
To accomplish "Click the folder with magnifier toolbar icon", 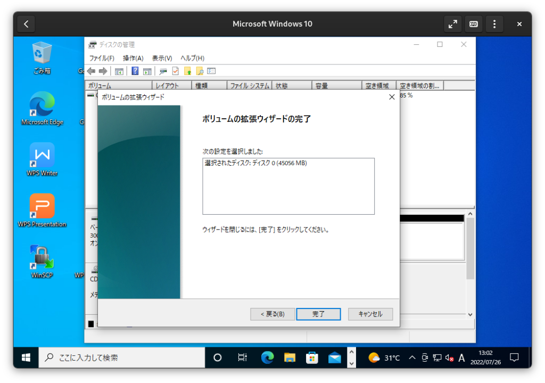I will pyautogui.click(x=200, y=71).
